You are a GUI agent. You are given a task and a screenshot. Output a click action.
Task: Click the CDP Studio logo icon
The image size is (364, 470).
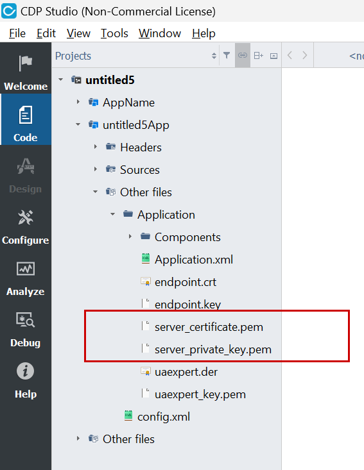[x=9, y=11]
